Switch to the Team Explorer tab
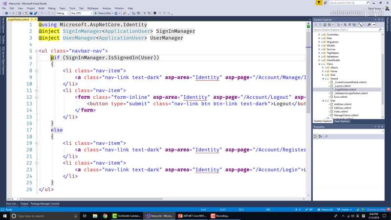Viewport: 391px width, 220px height. (x=342, y=121)
